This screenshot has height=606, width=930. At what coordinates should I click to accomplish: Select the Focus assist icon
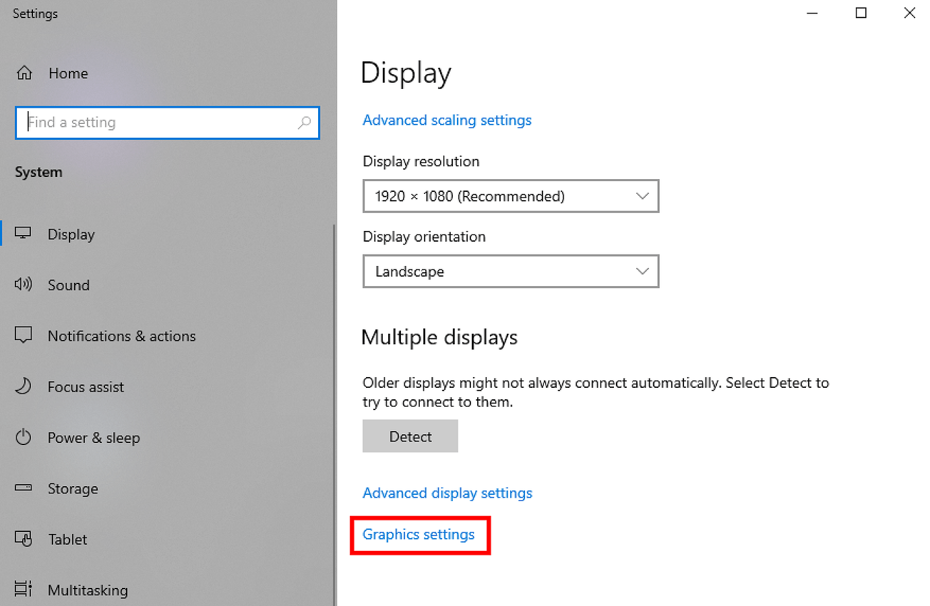click(23, 386)
